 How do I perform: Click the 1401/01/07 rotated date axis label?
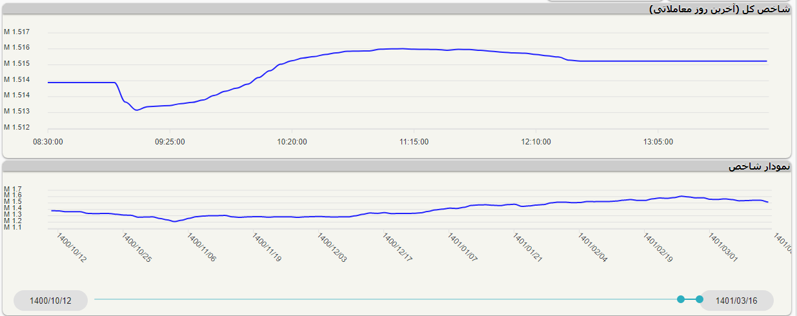(x=462, y=248)
